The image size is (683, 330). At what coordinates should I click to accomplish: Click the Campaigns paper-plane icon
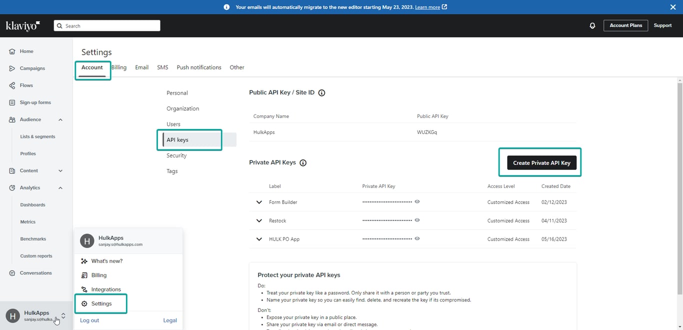click(x=12, y=68)
